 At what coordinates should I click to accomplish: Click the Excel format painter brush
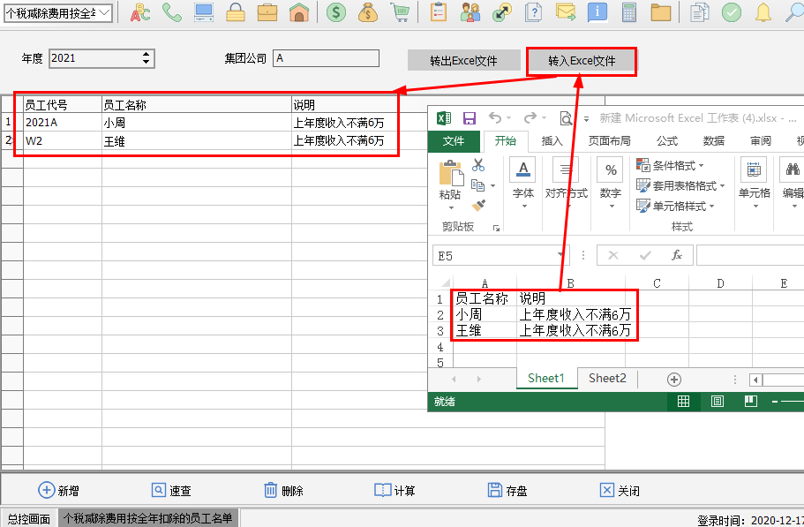[x=478, y=206]
